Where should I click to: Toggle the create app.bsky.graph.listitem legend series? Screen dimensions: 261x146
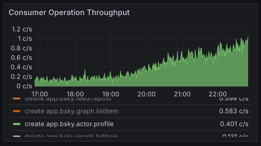[x=71, y=111]
